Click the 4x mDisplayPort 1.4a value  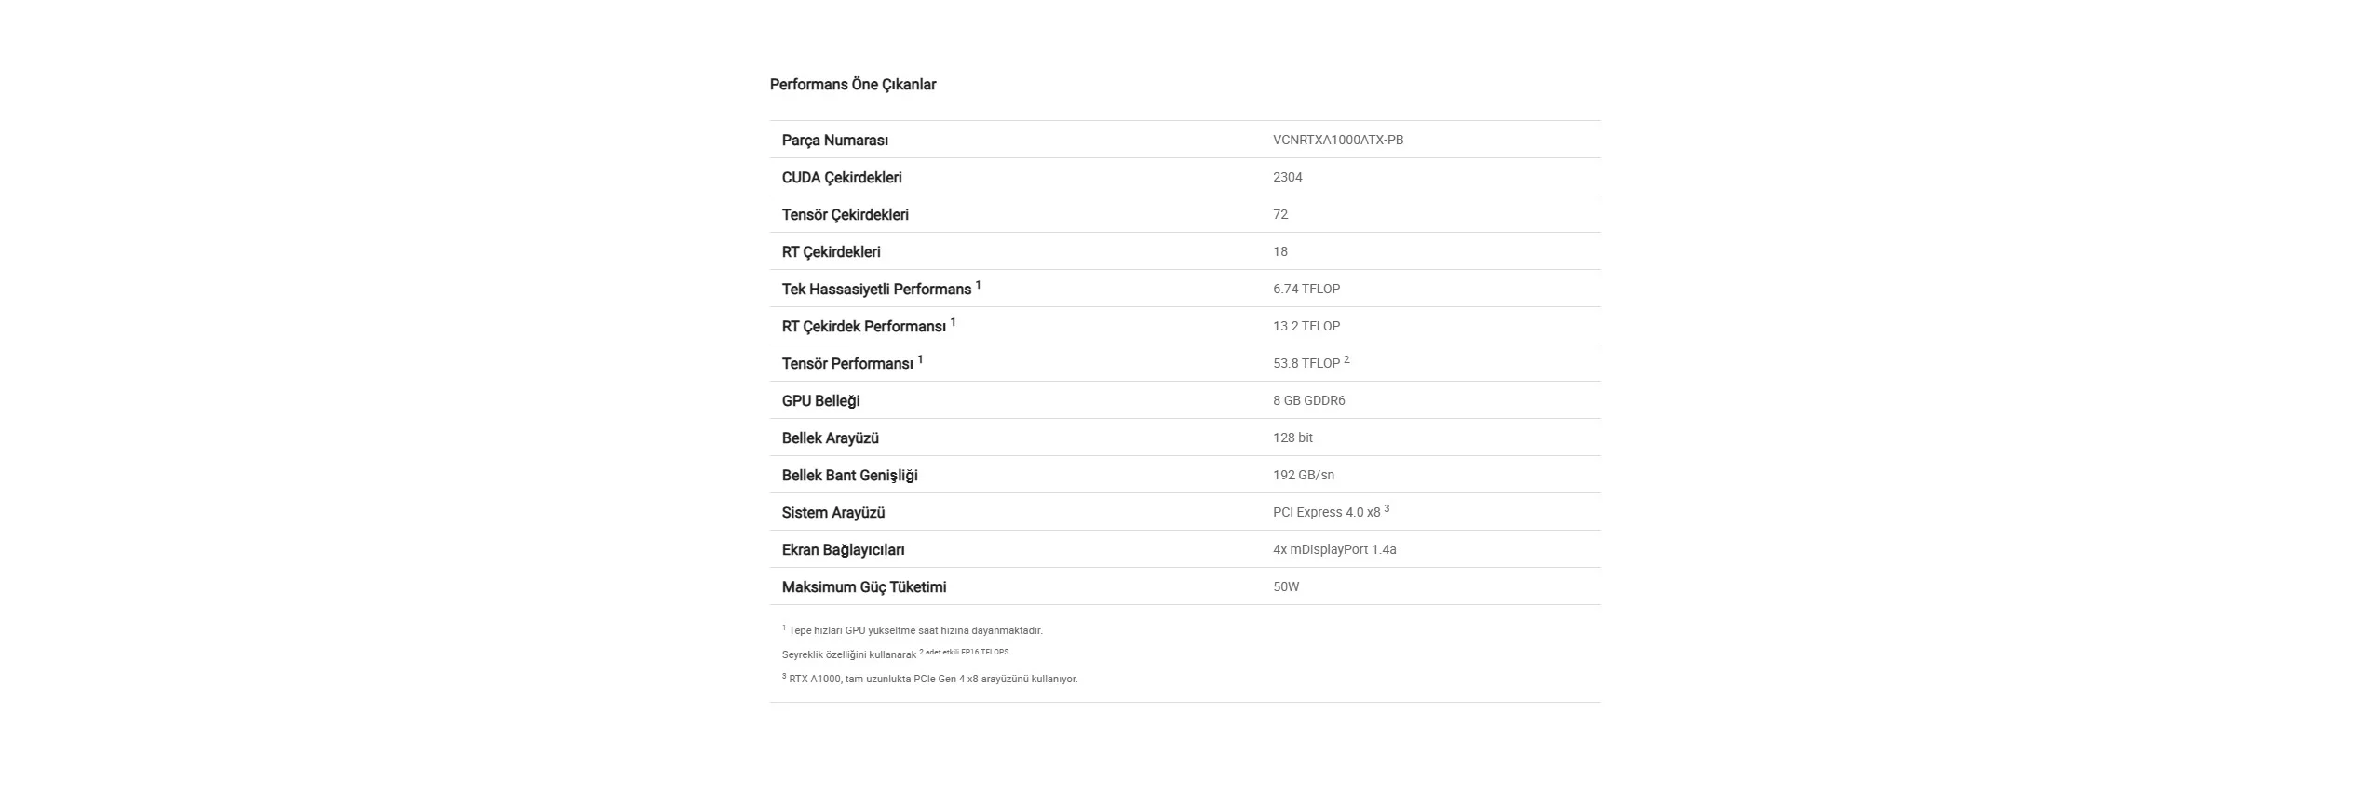click(x=1333, y=549)
